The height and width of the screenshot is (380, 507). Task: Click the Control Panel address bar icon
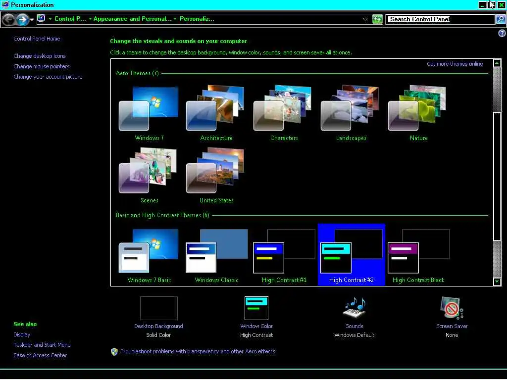click(41, 19)
